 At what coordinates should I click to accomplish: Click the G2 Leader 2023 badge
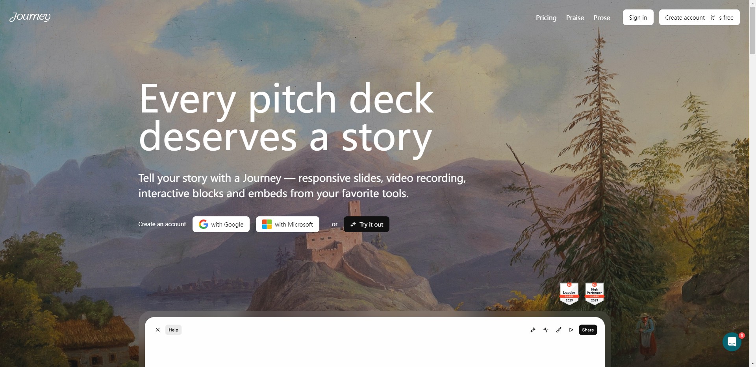[569, 293]
